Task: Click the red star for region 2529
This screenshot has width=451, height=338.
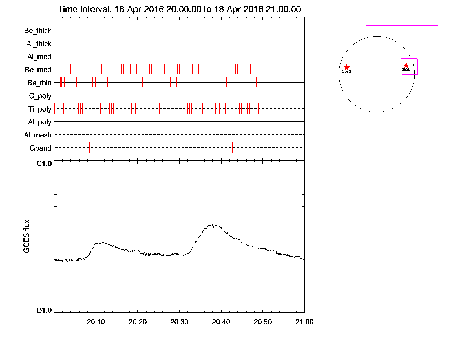Action: [406, 65]
